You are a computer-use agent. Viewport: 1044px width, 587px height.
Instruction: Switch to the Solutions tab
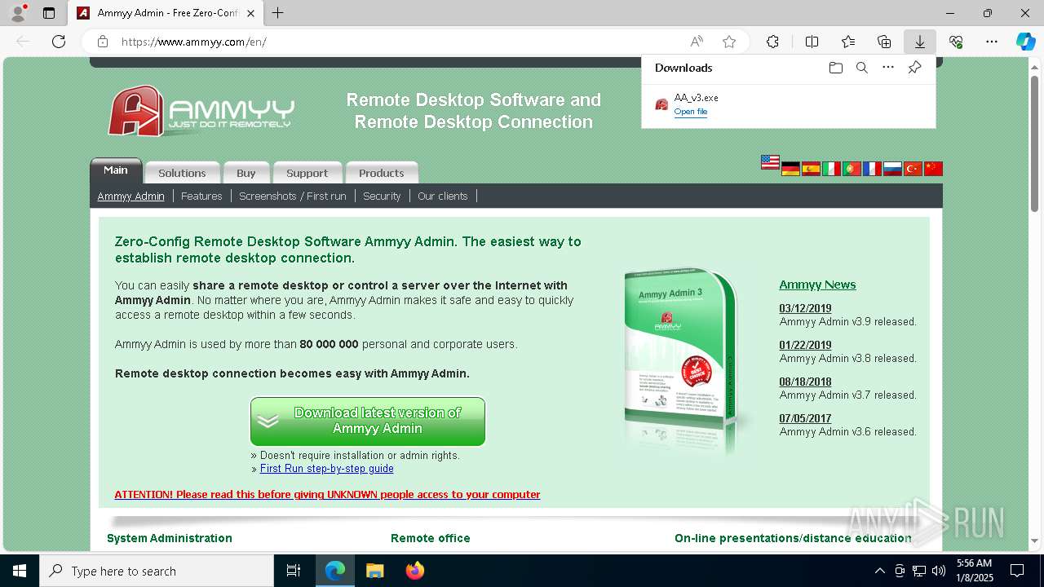(x=182, y=173)
